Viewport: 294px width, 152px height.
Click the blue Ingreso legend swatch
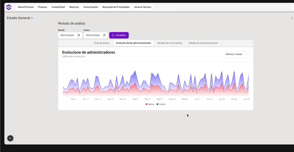[157, 104]
